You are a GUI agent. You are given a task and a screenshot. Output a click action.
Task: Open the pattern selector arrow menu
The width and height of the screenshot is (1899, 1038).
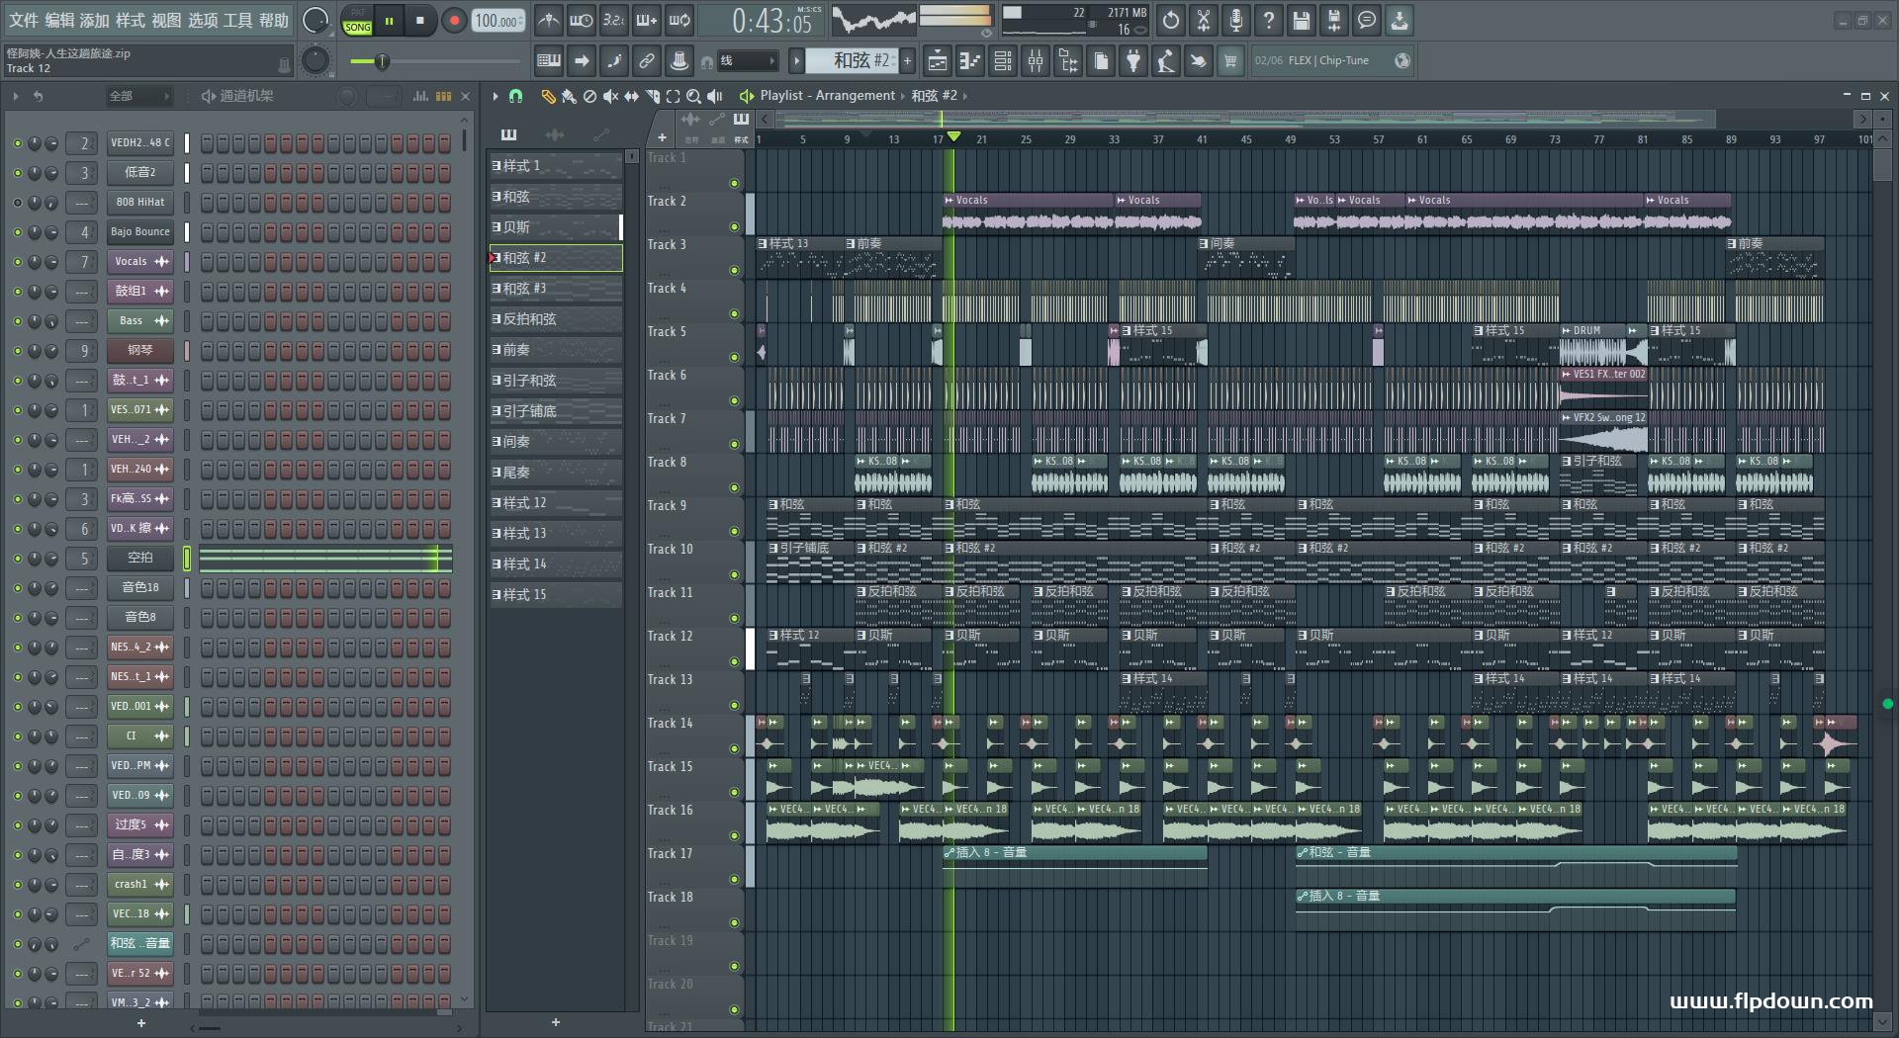[796, 61]
